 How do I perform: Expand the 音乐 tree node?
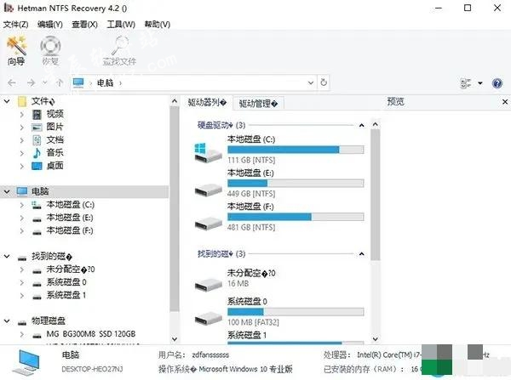22,153
